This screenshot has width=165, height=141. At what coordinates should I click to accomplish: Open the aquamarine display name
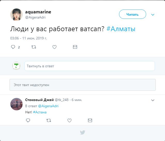[x=38, y=12]
